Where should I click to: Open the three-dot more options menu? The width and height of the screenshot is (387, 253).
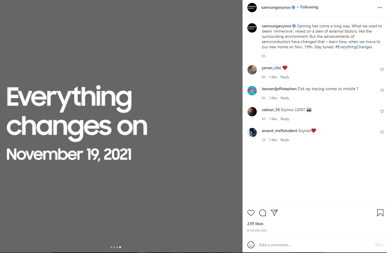click(x=379, y=8)
